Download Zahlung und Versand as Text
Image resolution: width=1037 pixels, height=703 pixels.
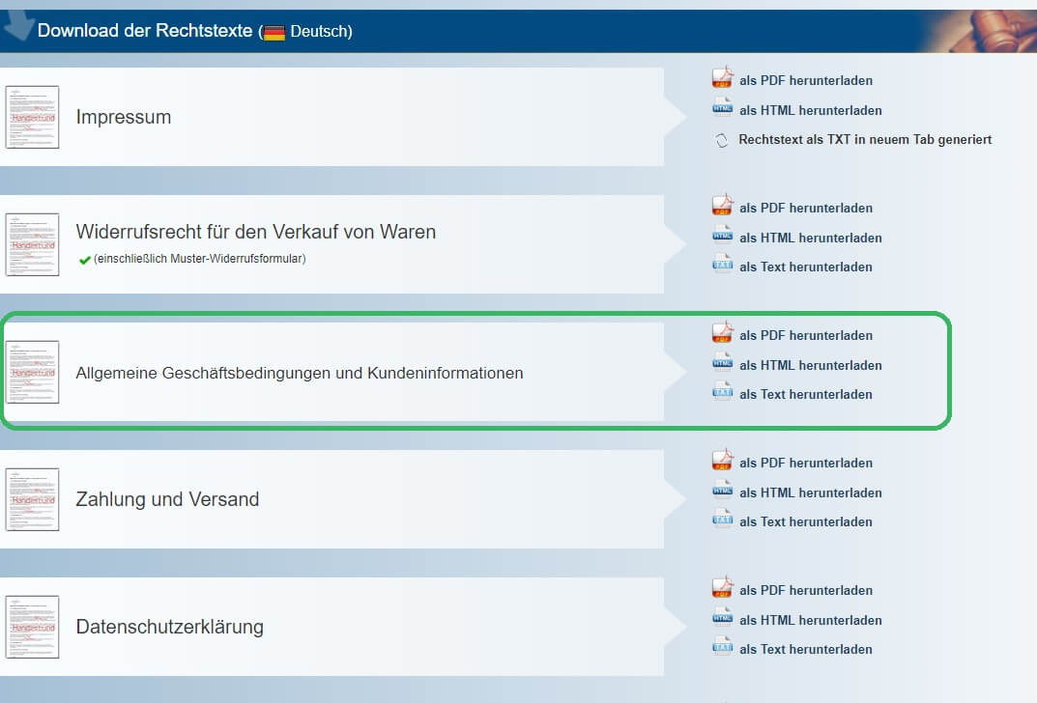point(805,522)
